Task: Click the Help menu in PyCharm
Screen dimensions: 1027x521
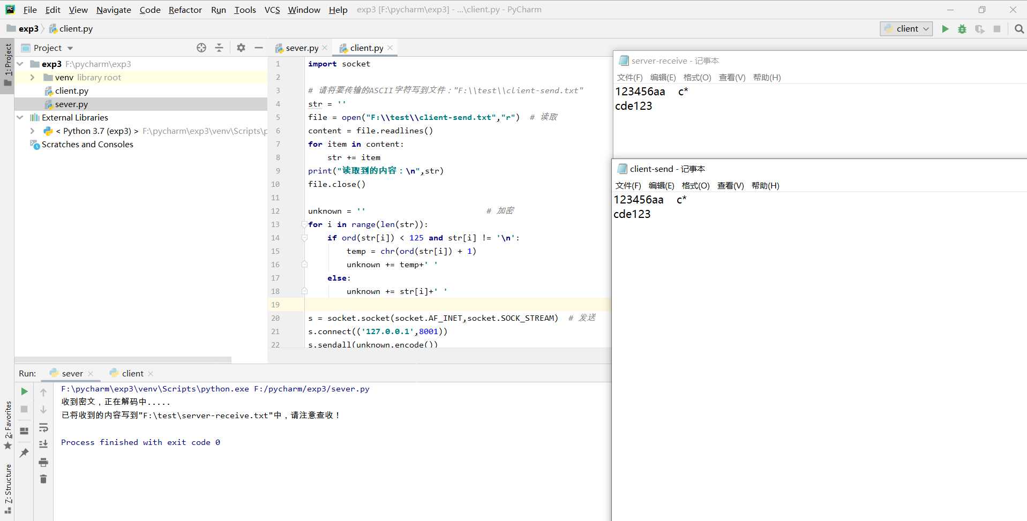Action: point(338,10)
